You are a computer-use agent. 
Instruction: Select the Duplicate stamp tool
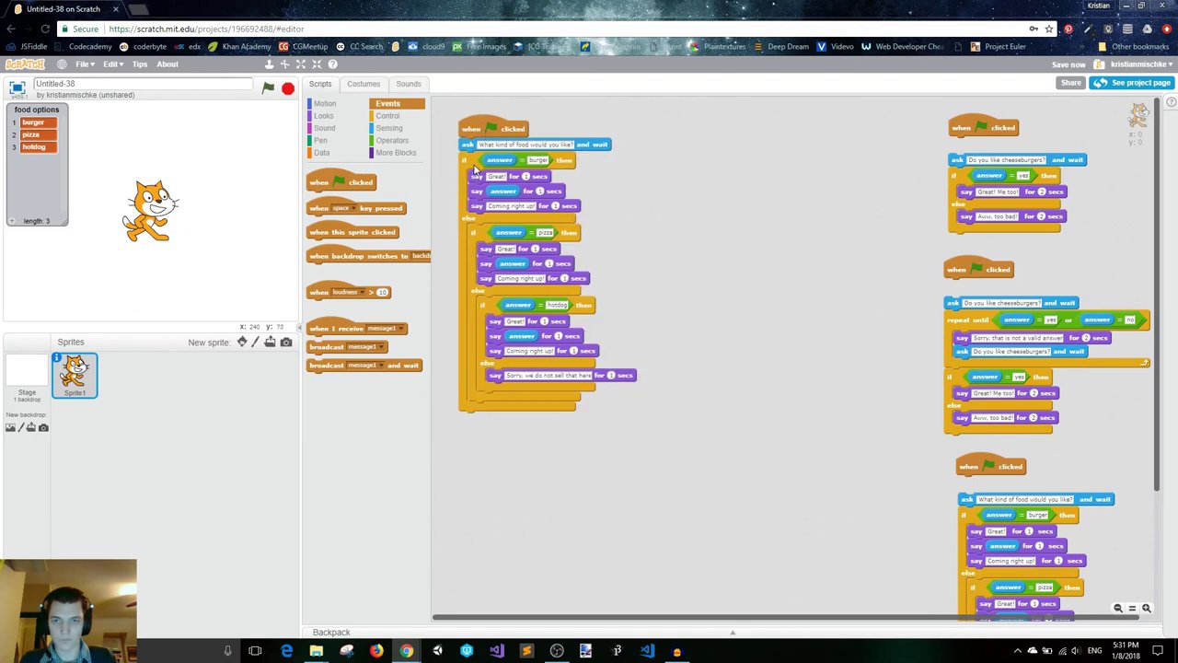pos(269,64)
